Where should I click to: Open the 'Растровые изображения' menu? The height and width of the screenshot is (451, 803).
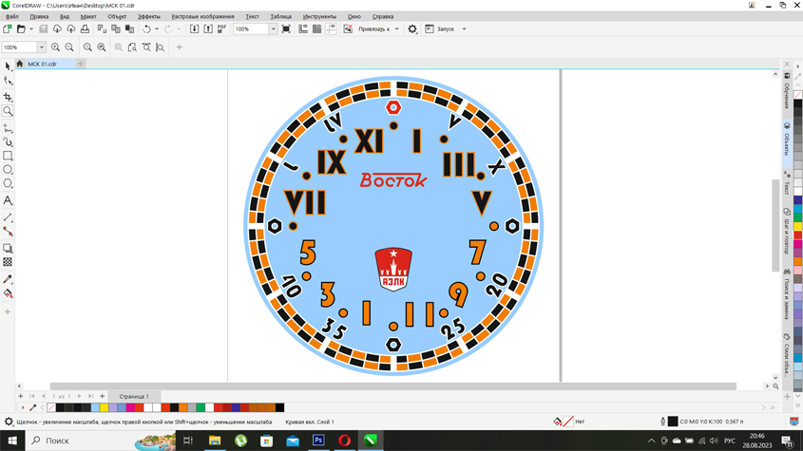(202, 16)
